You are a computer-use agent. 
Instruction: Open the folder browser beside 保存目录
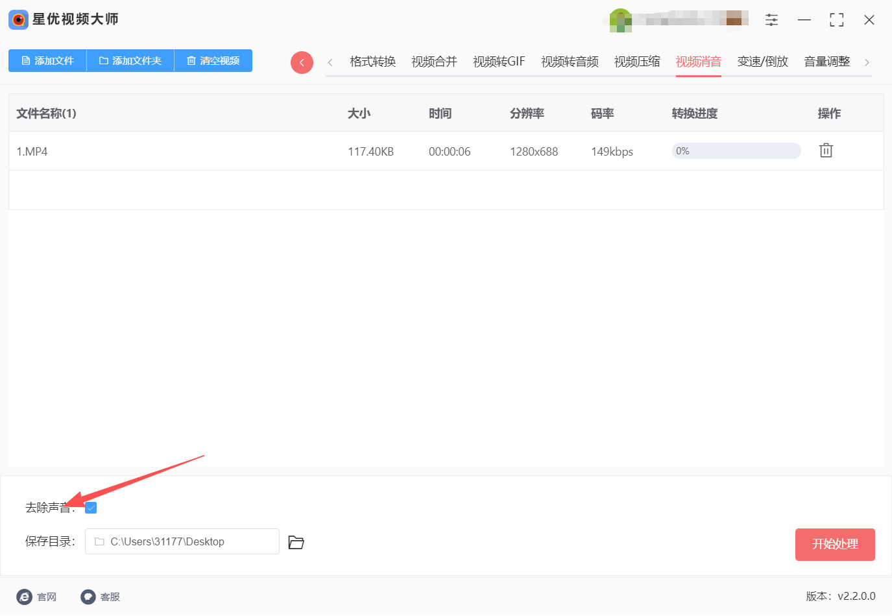tap(296, 542)
